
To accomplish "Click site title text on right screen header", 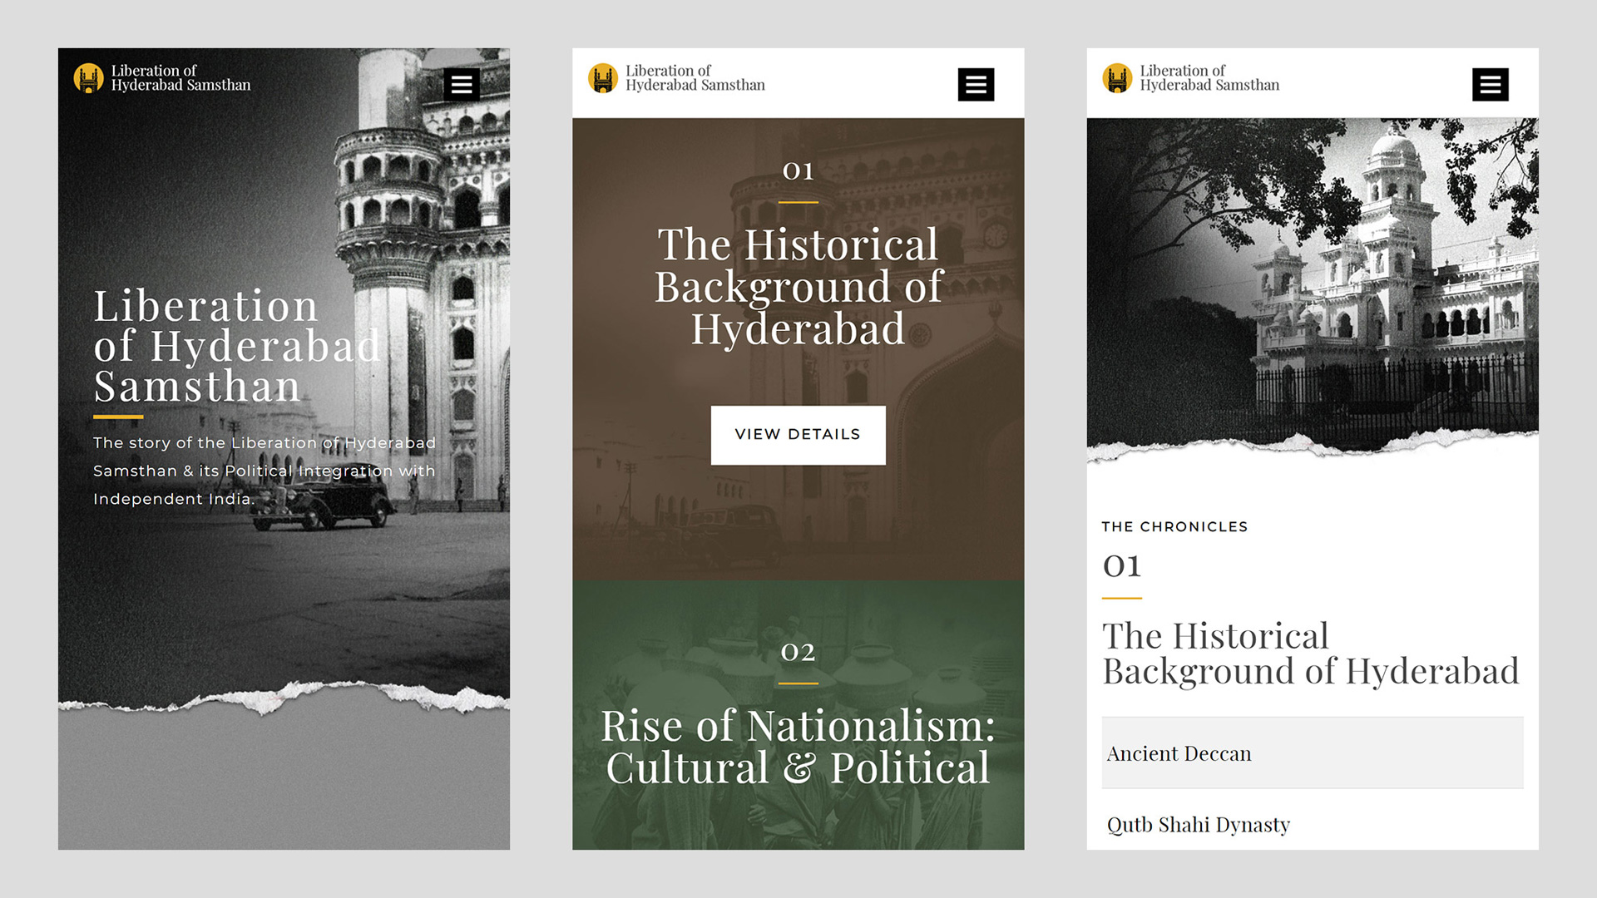I will [x=1209, y=78].
